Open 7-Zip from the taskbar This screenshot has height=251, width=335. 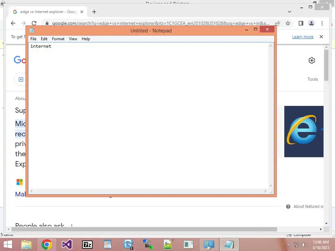87,244
